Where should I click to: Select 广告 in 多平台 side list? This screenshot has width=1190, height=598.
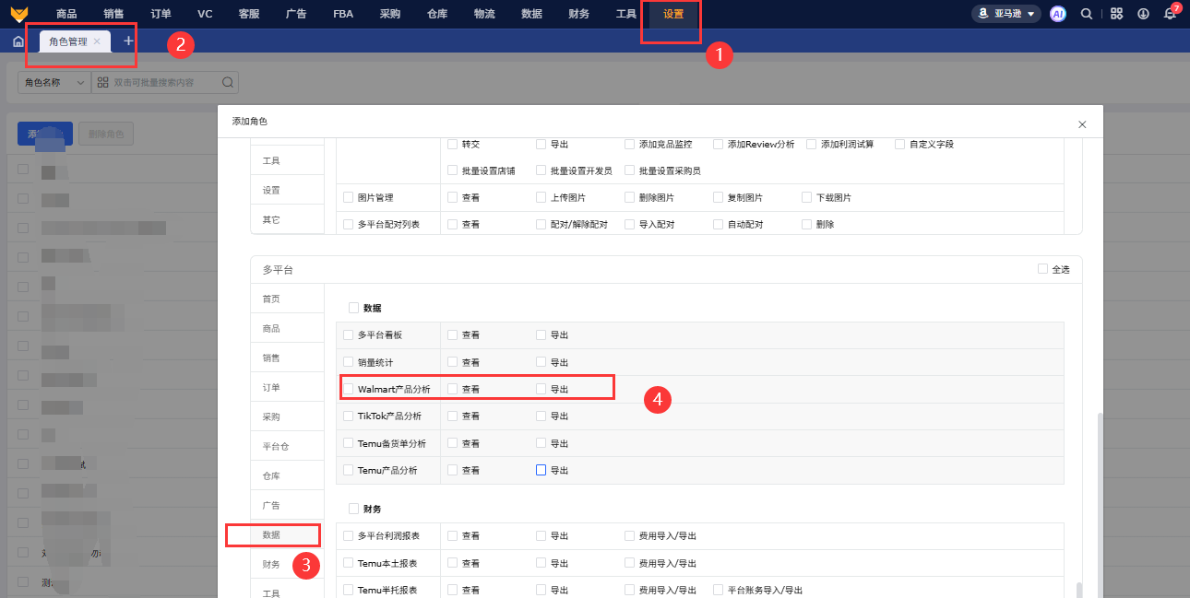coord(271,505)
